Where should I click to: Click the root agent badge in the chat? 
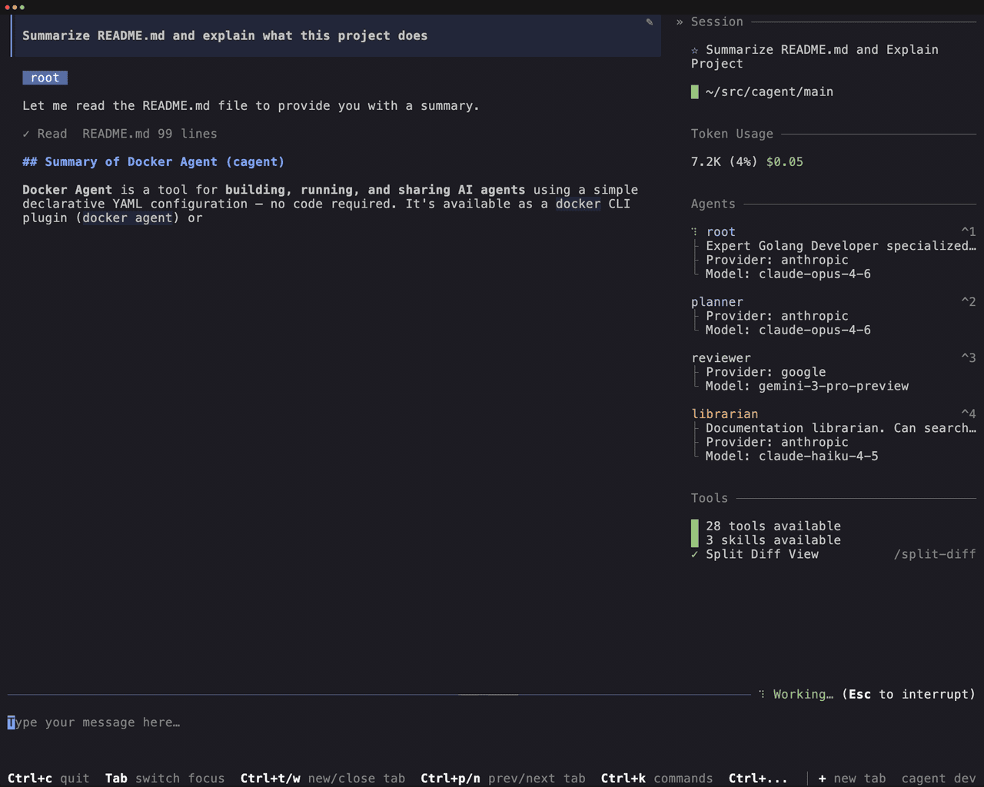(45, 78)
